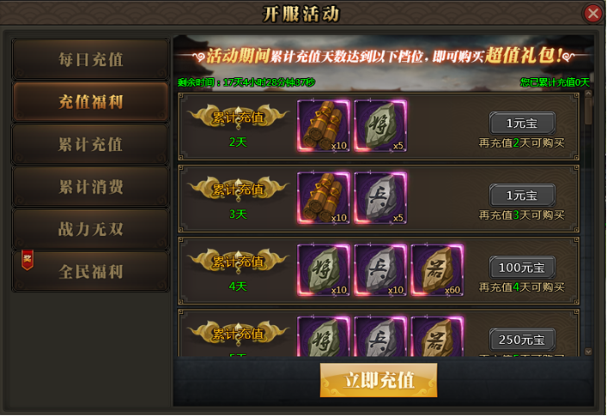Select the 充值福利 tab
Screen dimensions: 607x416
click(91, 102)
